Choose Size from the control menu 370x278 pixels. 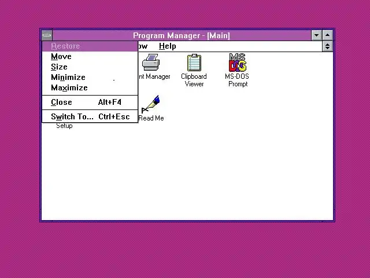point(90,67)
